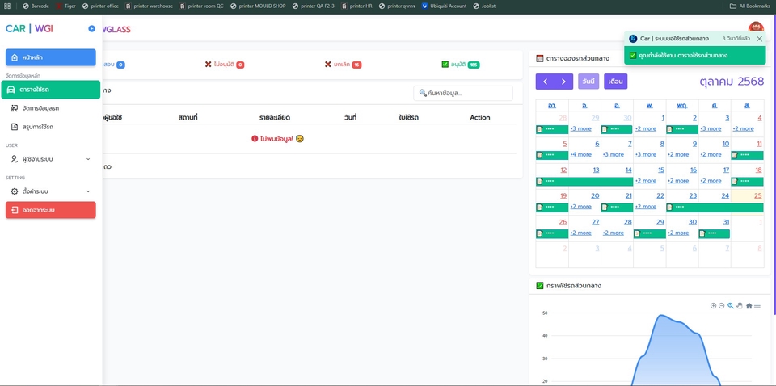Click the chart zoom-in plus icon
Image resolution: width=776 pixels, height=386 pixels.
[713, 306]
